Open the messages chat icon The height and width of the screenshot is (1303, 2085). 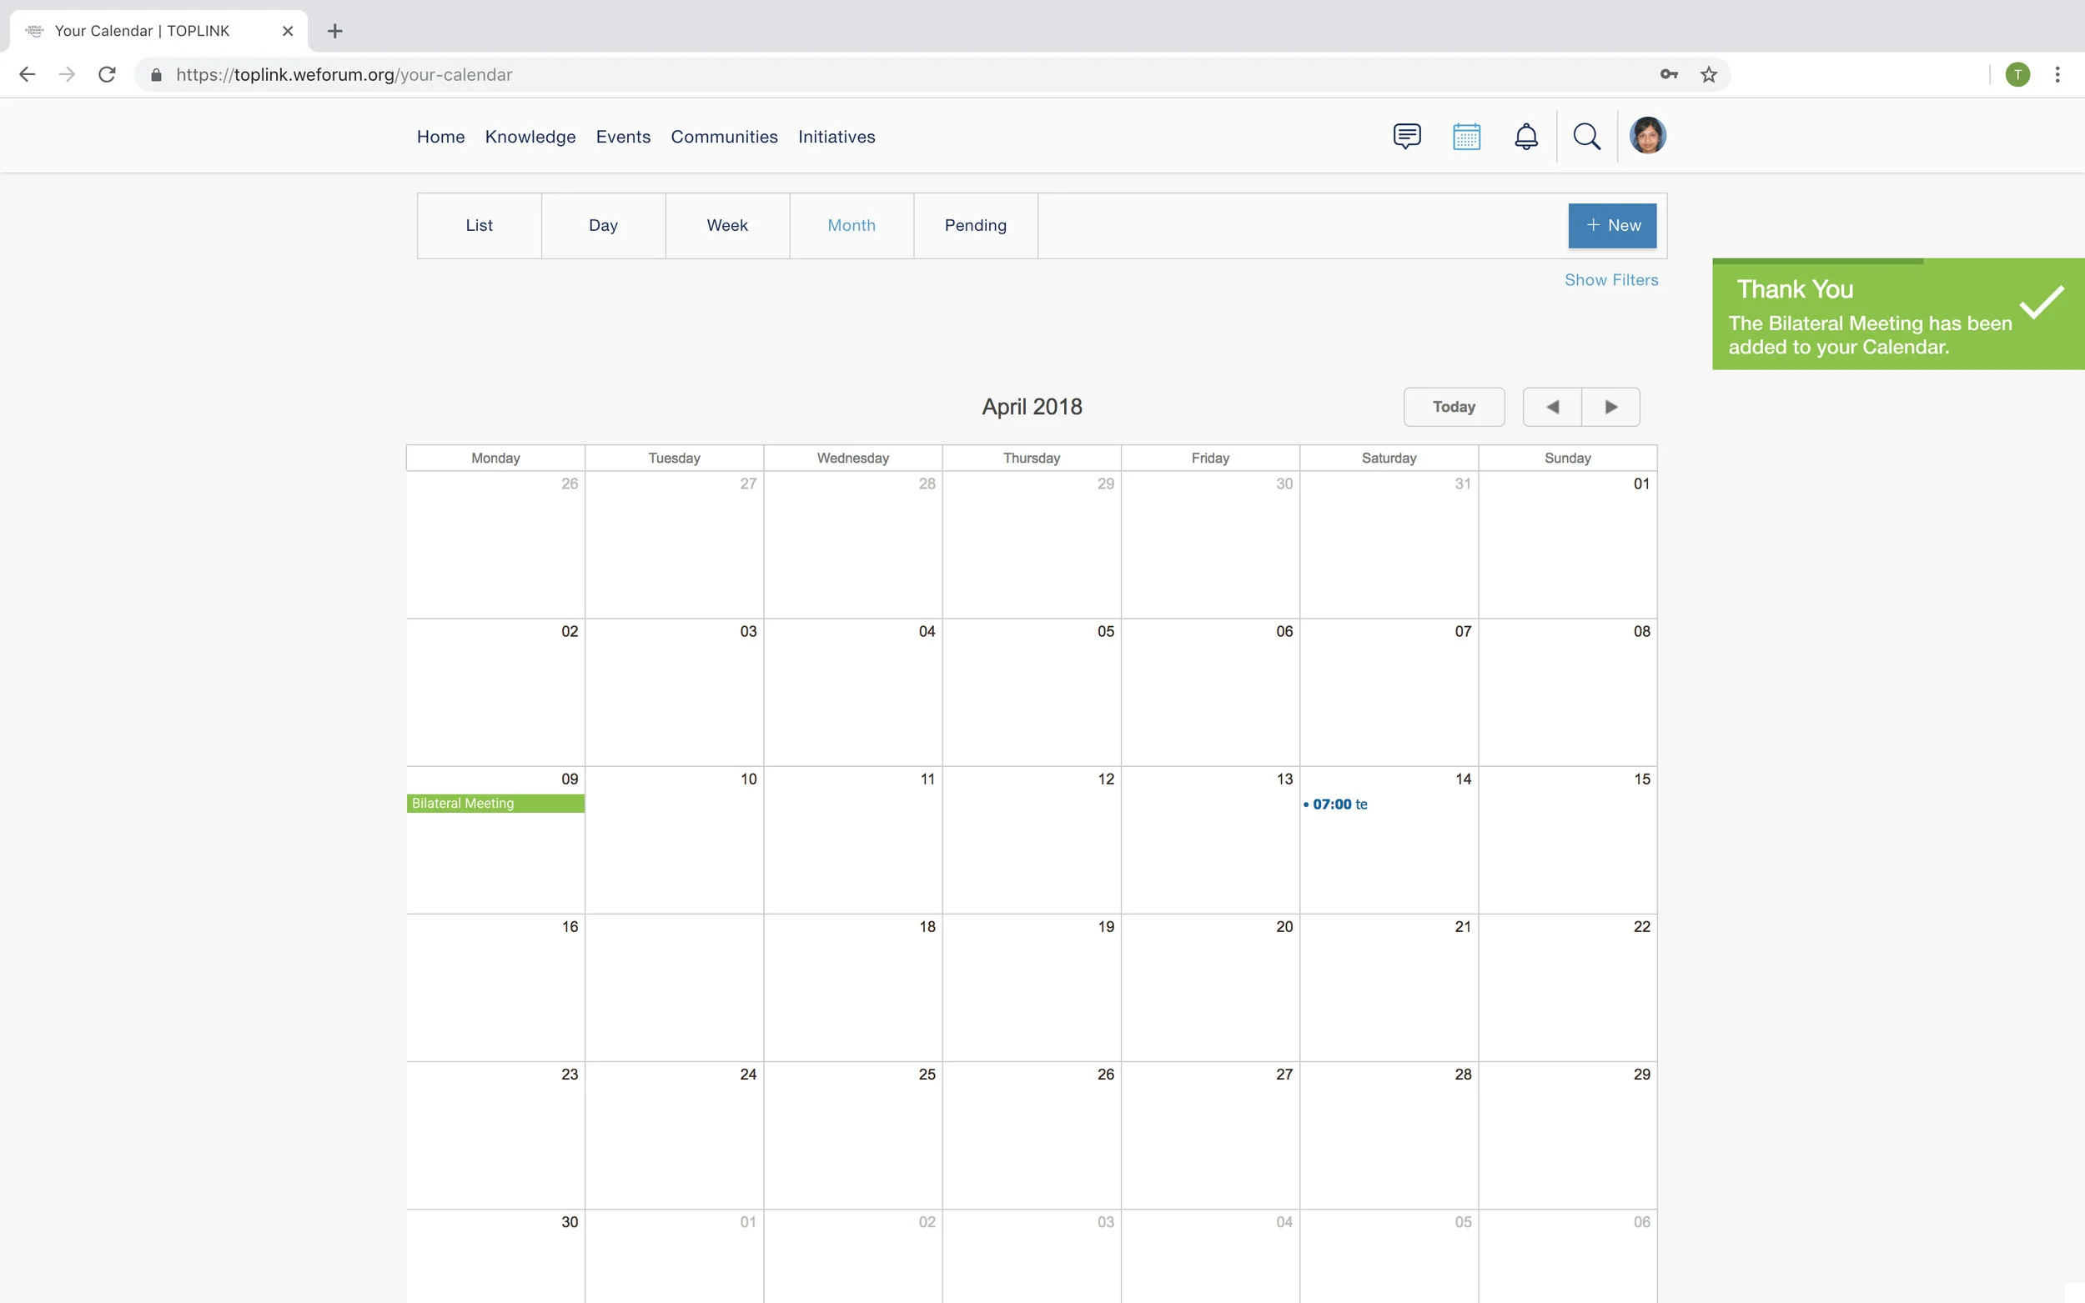pos(1407,136)
